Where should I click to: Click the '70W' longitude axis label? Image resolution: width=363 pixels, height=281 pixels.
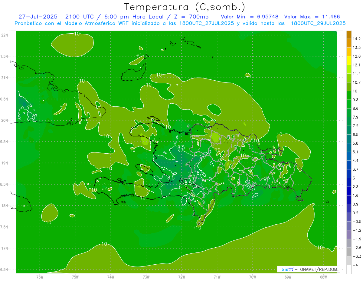pyautogui.click(x=253, y=277)
